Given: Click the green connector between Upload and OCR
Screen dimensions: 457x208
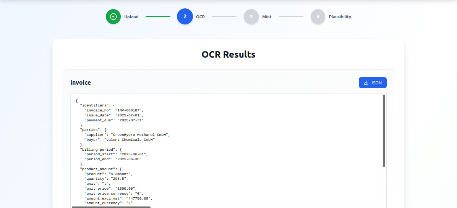Looking at the screenshot, I should pos(158,17).
